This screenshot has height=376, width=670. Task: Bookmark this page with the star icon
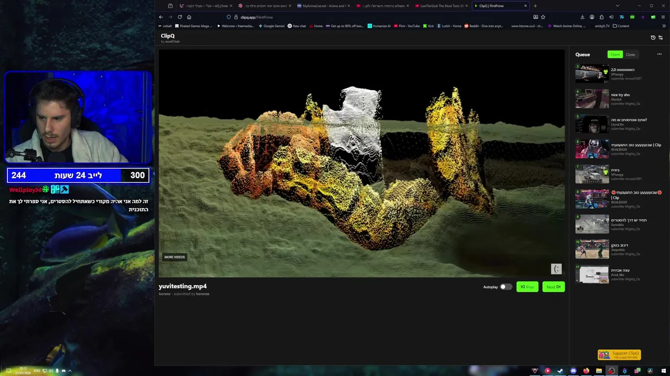click(543, 17)
